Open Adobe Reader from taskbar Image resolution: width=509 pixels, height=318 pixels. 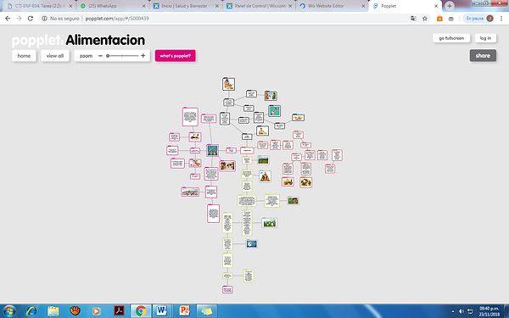click(119, 311)
